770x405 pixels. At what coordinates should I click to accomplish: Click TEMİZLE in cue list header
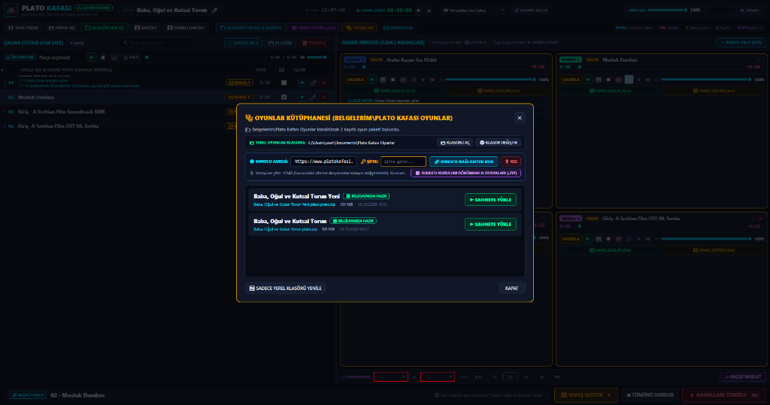tap(314, 43)
